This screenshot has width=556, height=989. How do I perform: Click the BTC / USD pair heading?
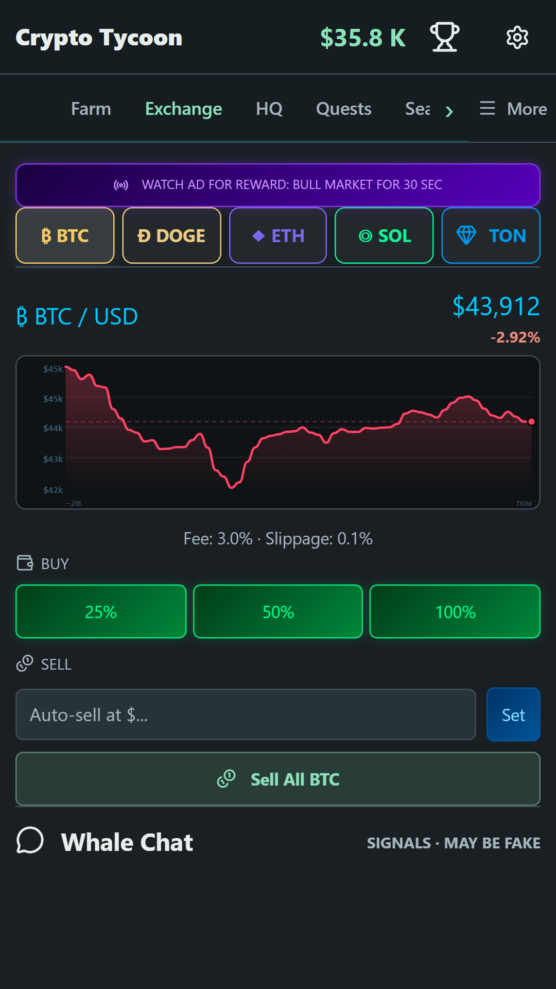click(77, 316)
